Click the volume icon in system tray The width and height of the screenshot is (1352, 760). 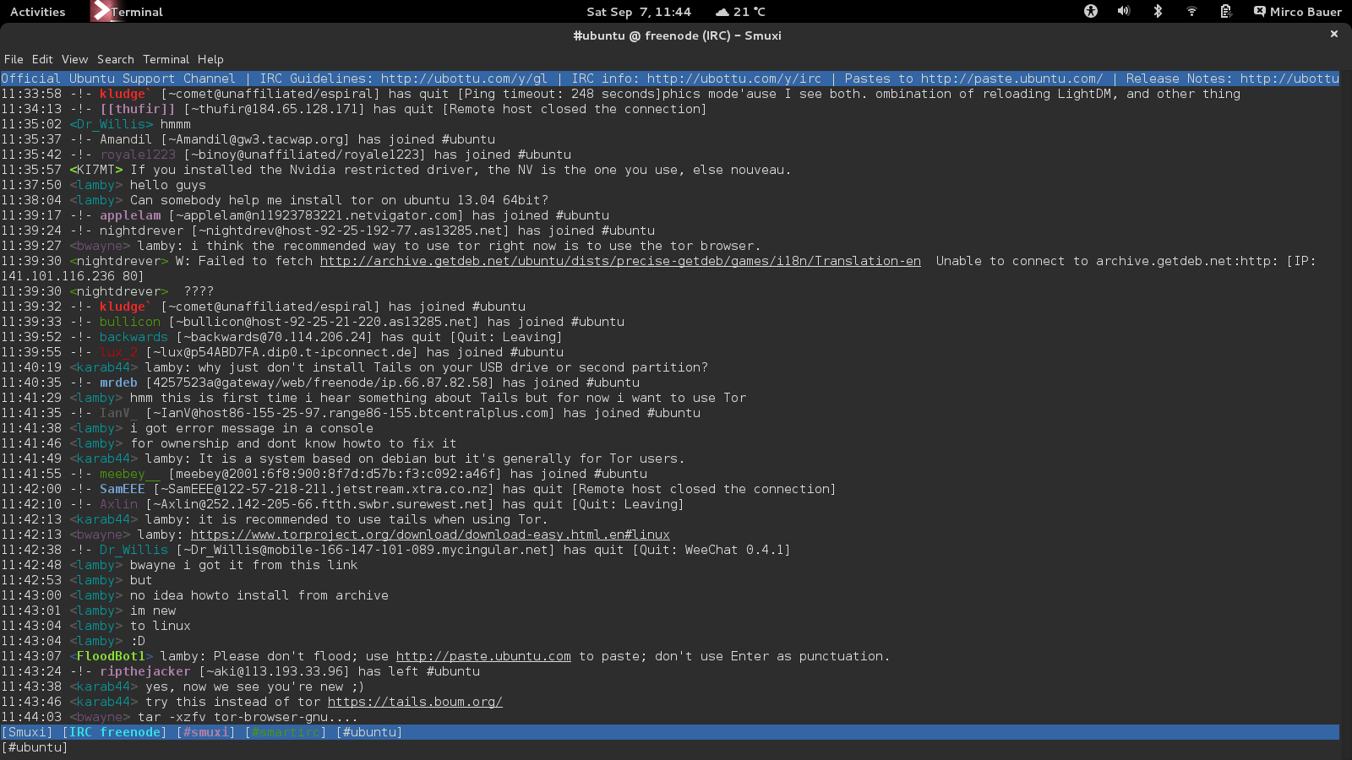click(1124, 12)
